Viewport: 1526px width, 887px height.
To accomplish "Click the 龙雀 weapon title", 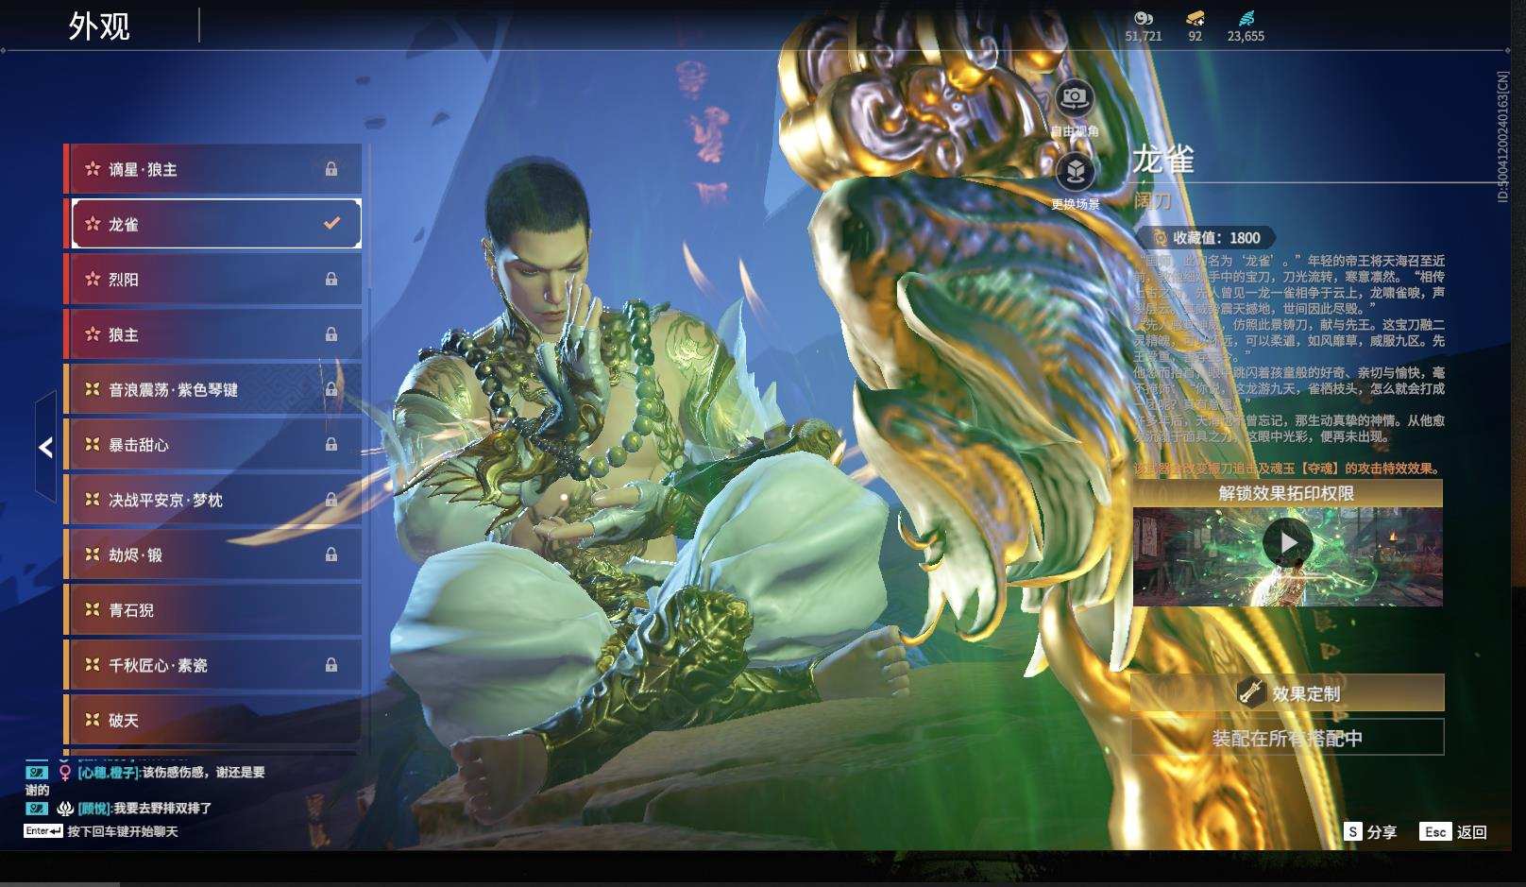I will (x=1163, y=160).
